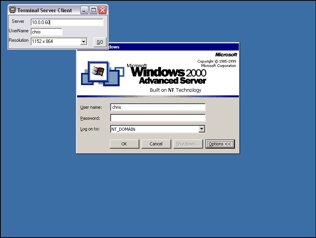Click the Terminal Server Client title bar
Image resolution: width=316 pixels, height=238 pixels.
(x=47, y=10)
